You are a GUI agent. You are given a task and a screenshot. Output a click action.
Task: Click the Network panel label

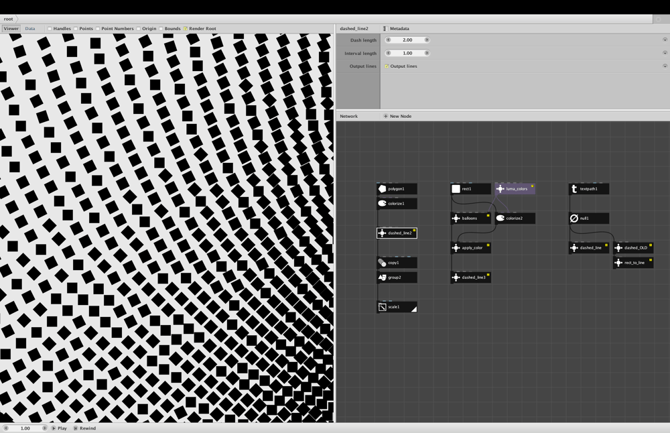[x=348, y=116]
